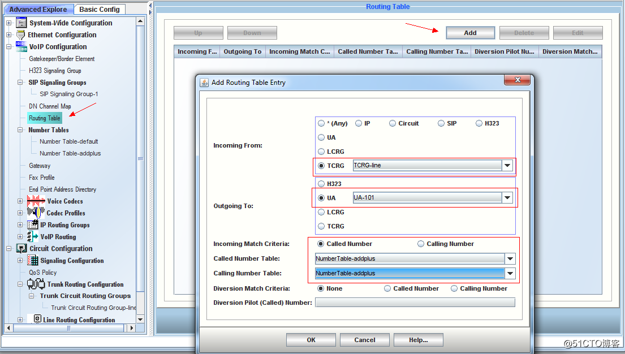Screen dimensions: 625x354
Task: Click the System-Wide Configuration icon
Action: click(21, 23)
